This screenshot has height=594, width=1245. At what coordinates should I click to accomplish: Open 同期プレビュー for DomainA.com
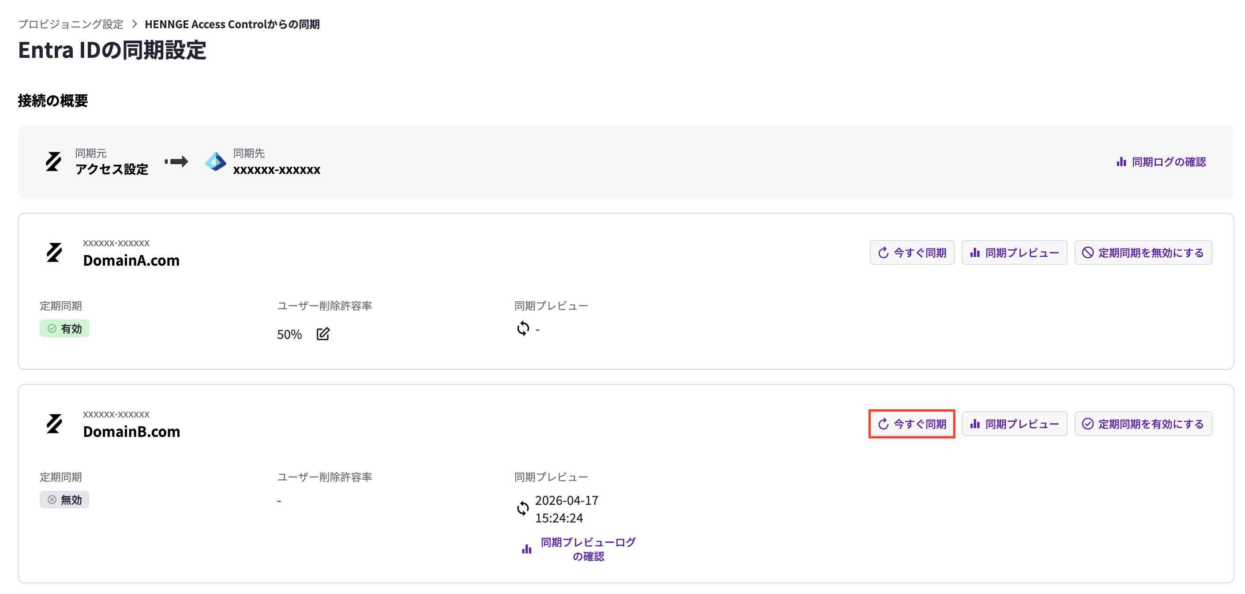pos(1014,252)
